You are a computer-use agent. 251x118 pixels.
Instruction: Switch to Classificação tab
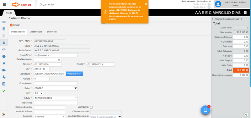[x=36, y=32]
